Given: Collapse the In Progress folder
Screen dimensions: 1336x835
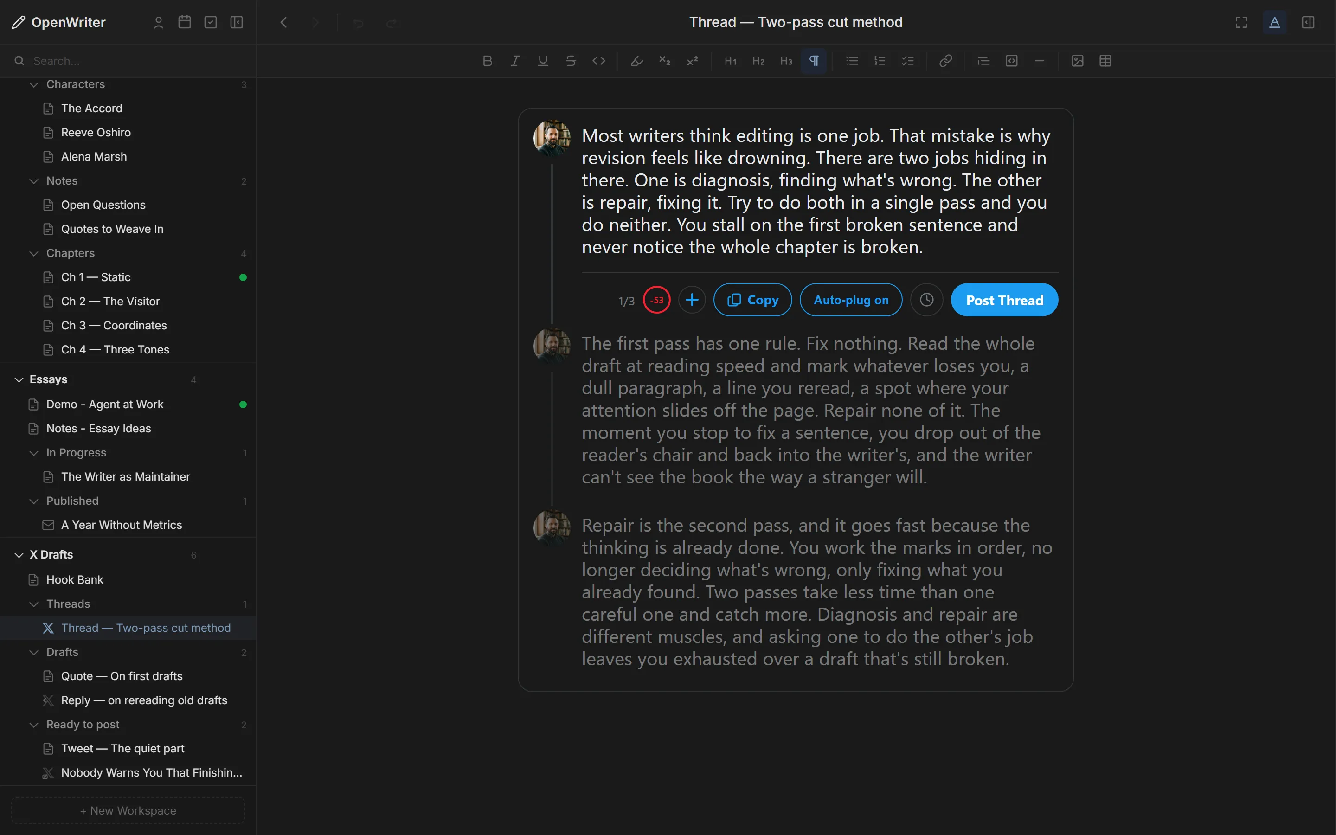Looking at the screenshot, I should (34, 453).
